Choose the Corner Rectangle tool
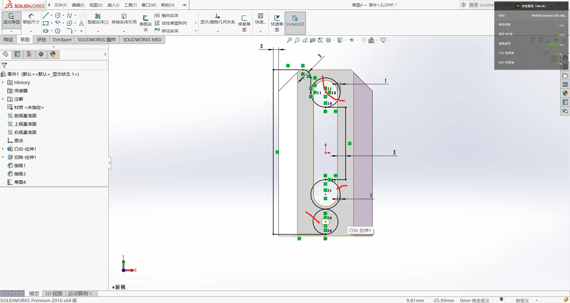Viewport: 570px width, 303px height. [45, 23]
